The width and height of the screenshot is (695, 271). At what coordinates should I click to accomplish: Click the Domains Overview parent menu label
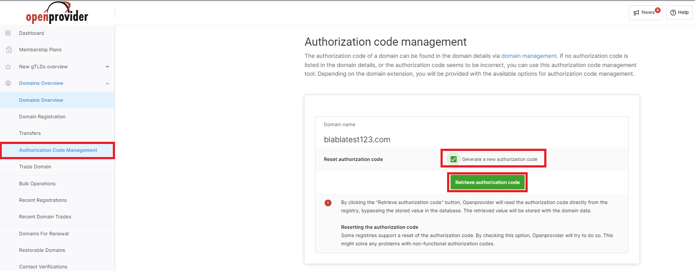41,83
